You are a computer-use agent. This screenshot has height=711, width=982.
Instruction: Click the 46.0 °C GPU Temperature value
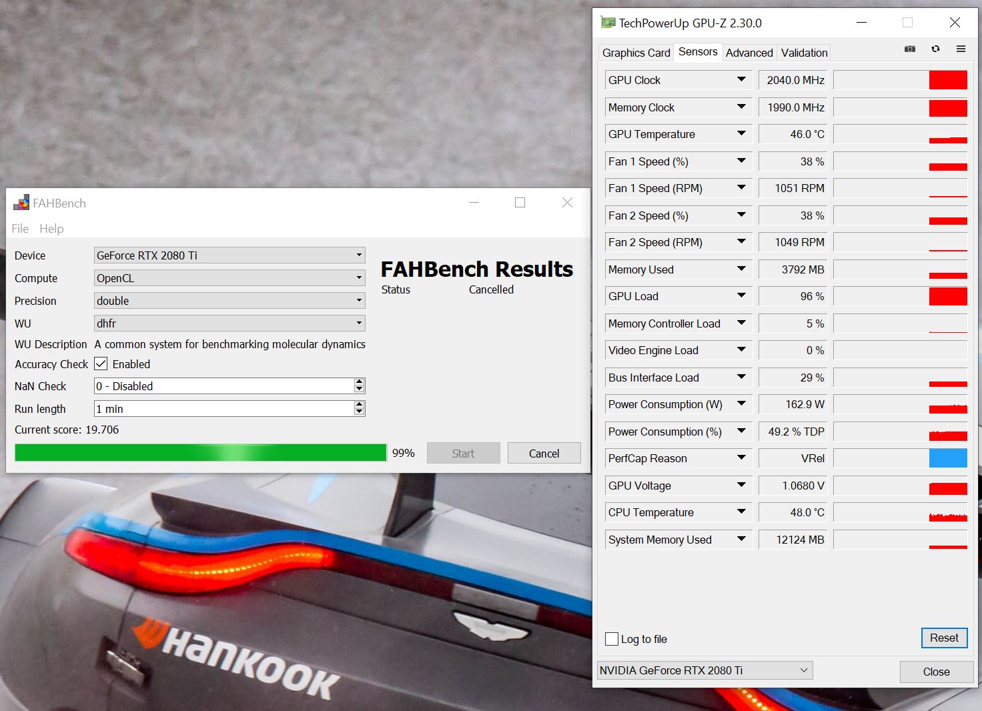tap(793, 134)
